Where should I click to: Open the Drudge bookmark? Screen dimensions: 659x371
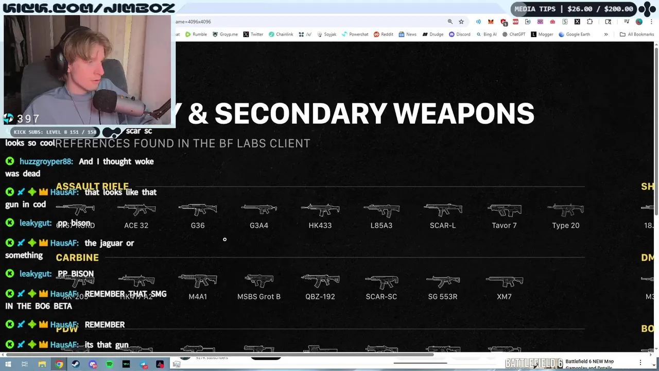pos(432,35)
